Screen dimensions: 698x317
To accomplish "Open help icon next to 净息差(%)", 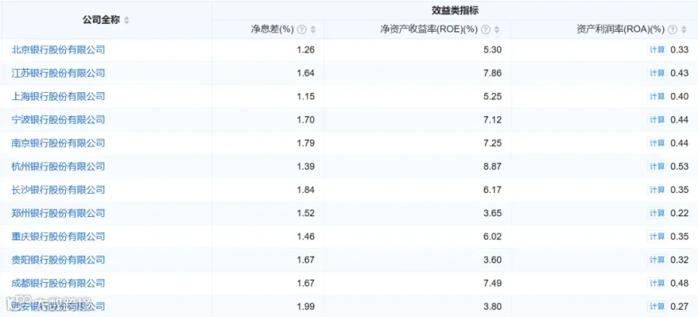I will [x=302, y=29].
